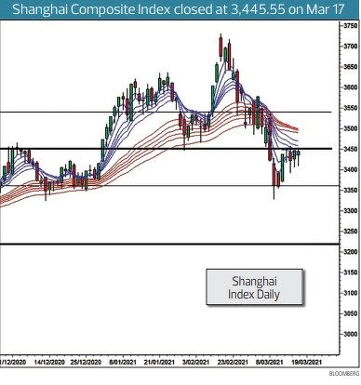Click the 3000 price axis label

[x=351, y=334]
